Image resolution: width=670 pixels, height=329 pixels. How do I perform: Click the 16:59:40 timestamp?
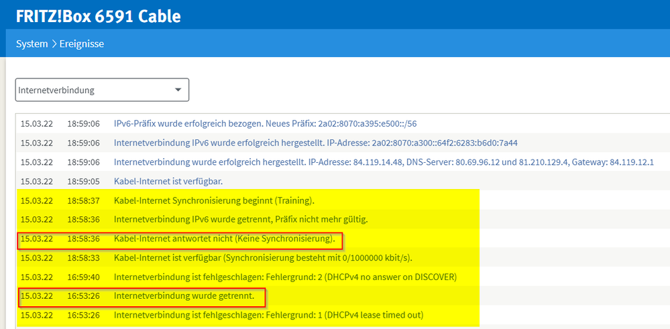pyautogui.click(x=83, y=277)
